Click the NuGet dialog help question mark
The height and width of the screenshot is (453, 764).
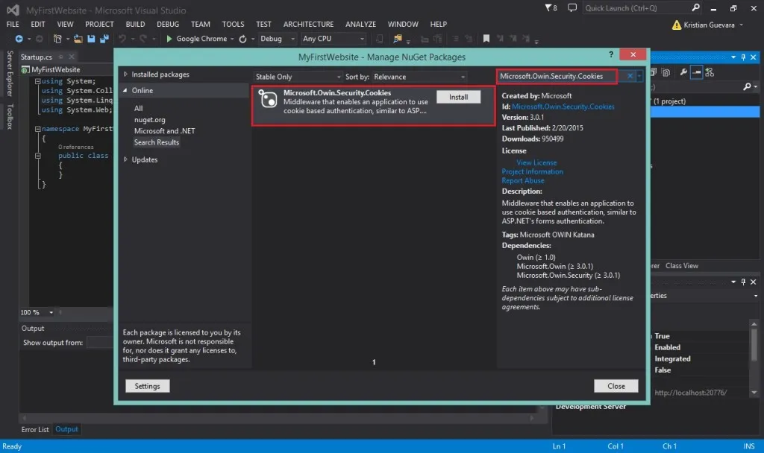611,54
